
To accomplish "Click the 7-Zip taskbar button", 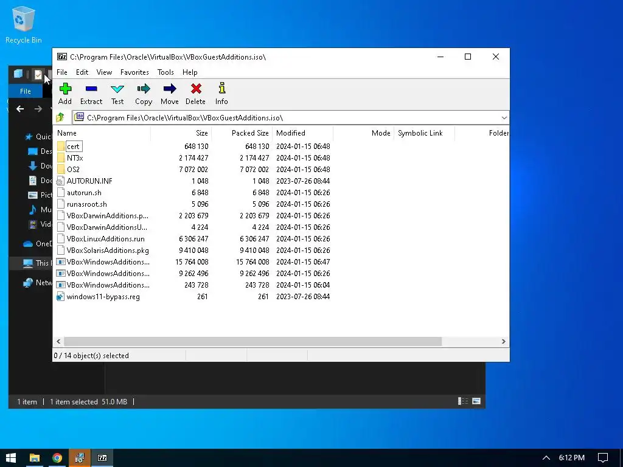I will (102, 458).
